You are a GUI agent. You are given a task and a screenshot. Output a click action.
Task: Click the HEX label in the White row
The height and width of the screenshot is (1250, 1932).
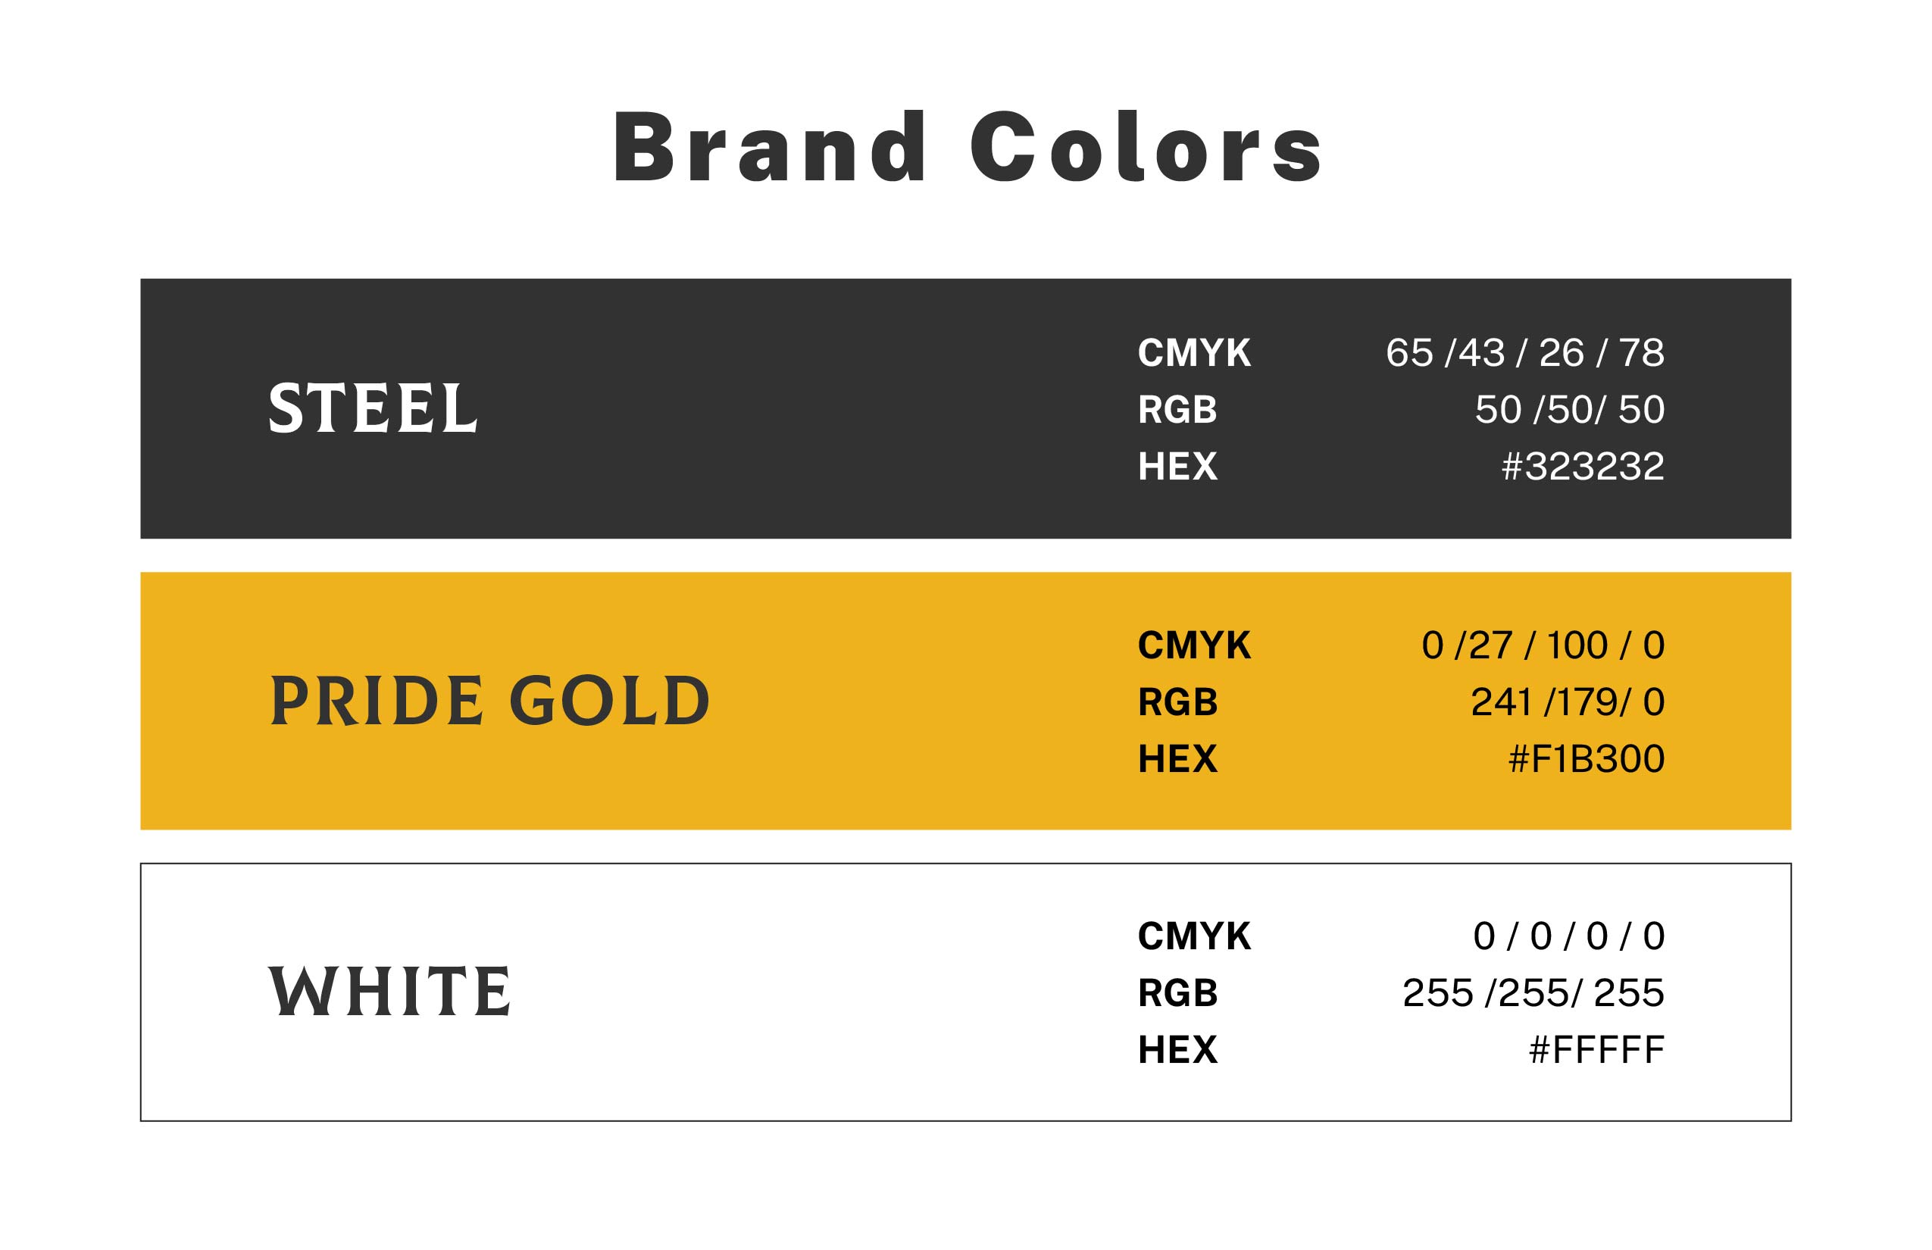[1177, 1049]
